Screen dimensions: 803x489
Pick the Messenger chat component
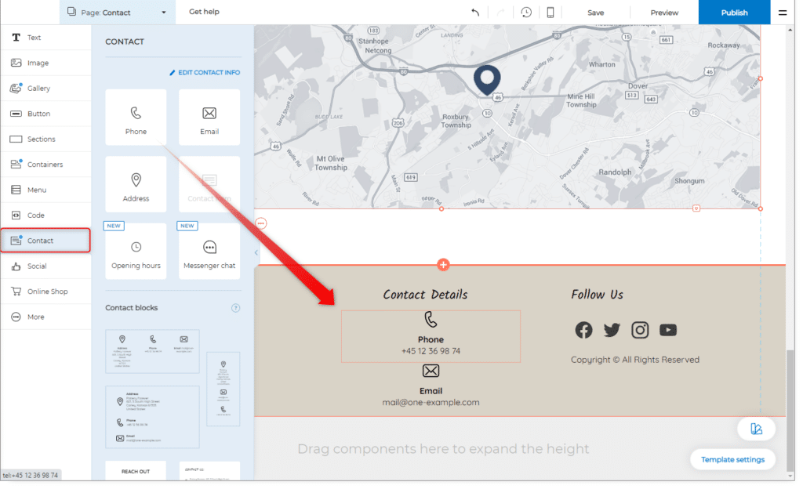point(209,252)
